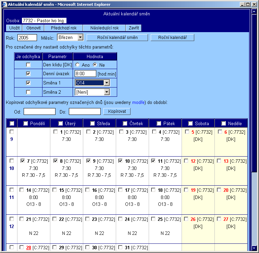
Task: Check the Pondělí column checkbox
Action: (25, 123)
